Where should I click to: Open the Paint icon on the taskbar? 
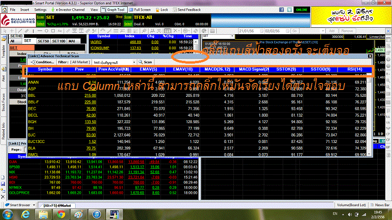pyautogui.click(x=78, y=214)
